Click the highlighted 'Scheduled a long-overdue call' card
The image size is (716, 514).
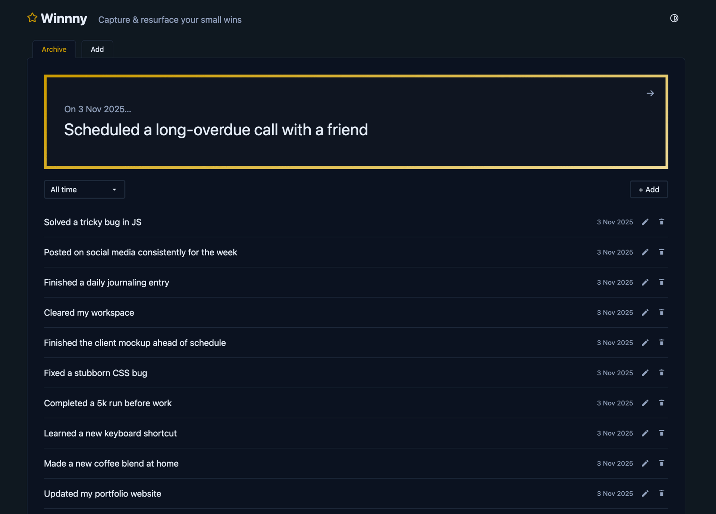(355, 122)
